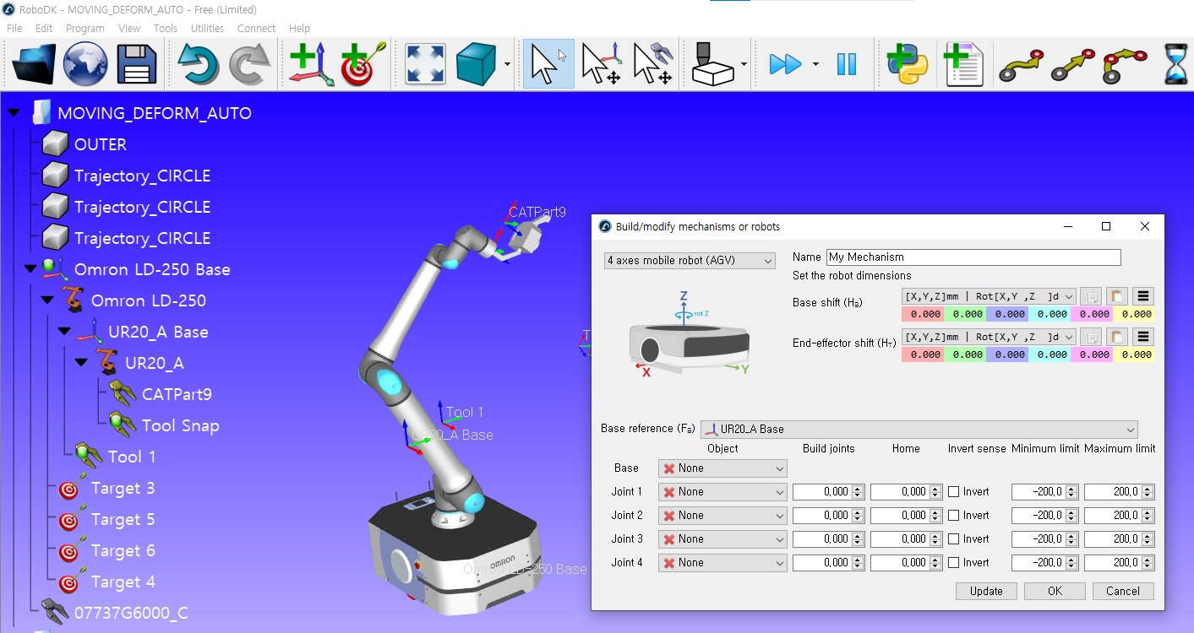
Task: Click the Name field containing My Mechanism
Action: [x=973, y=257]
